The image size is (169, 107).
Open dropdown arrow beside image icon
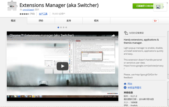164,7
